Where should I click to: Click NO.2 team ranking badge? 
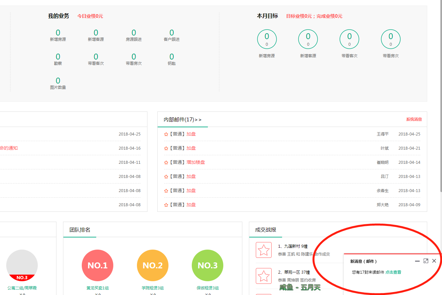(153, 265)
